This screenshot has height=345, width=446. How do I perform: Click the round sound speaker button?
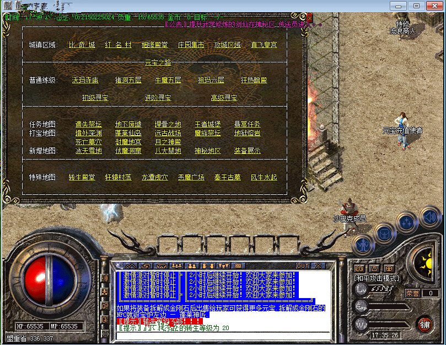(x=429, y=217)
